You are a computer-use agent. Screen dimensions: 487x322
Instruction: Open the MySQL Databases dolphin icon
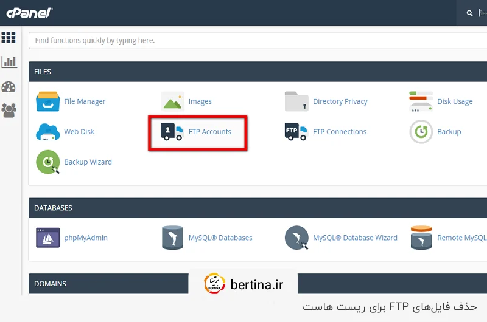(x=172, y=238)
